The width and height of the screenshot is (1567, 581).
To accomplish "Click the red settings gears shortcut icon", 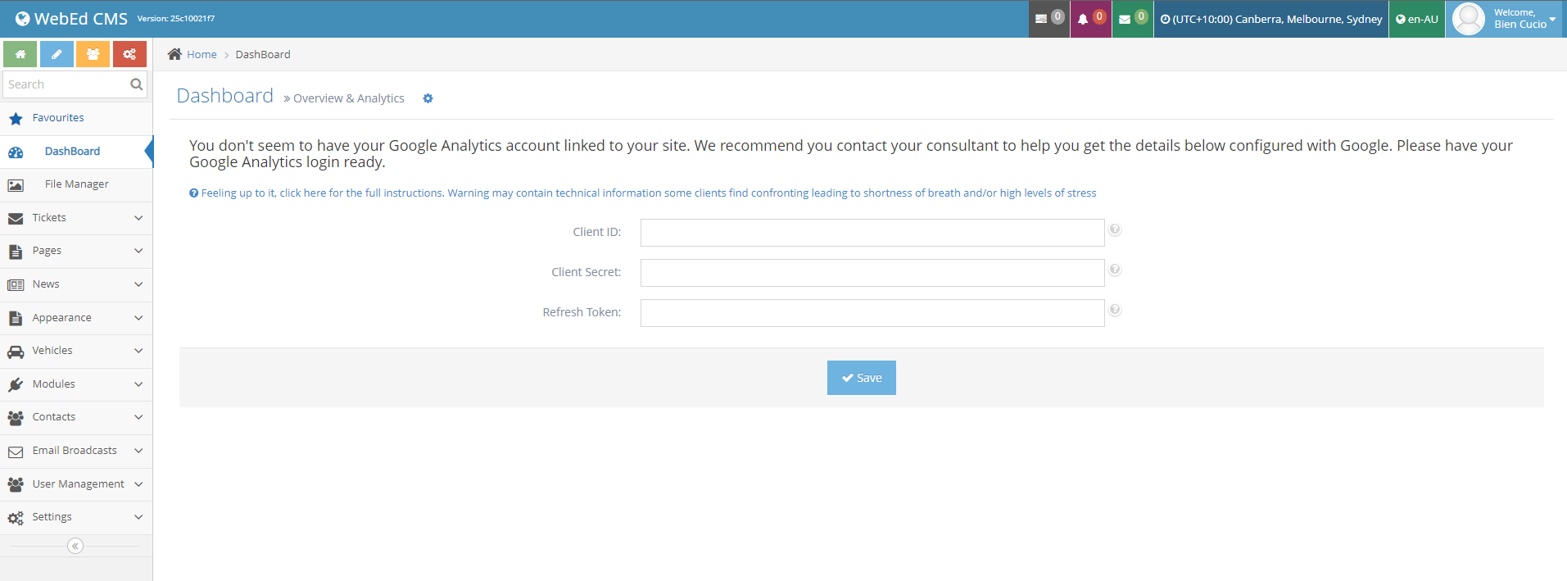I will (x=129, y=54).
